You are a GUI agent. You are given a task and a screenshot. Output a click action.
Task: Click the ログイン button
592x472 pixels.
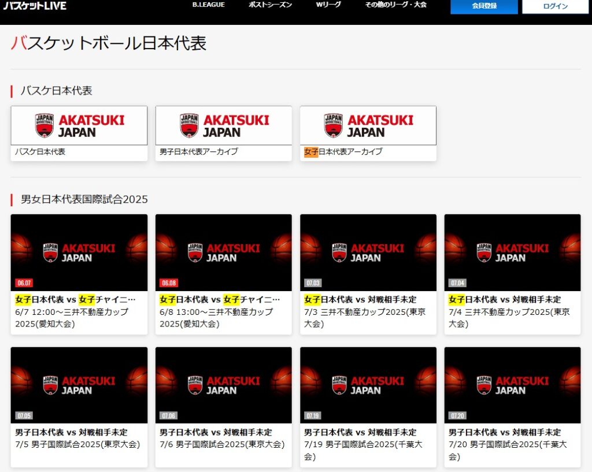click(x=556, y=6)
